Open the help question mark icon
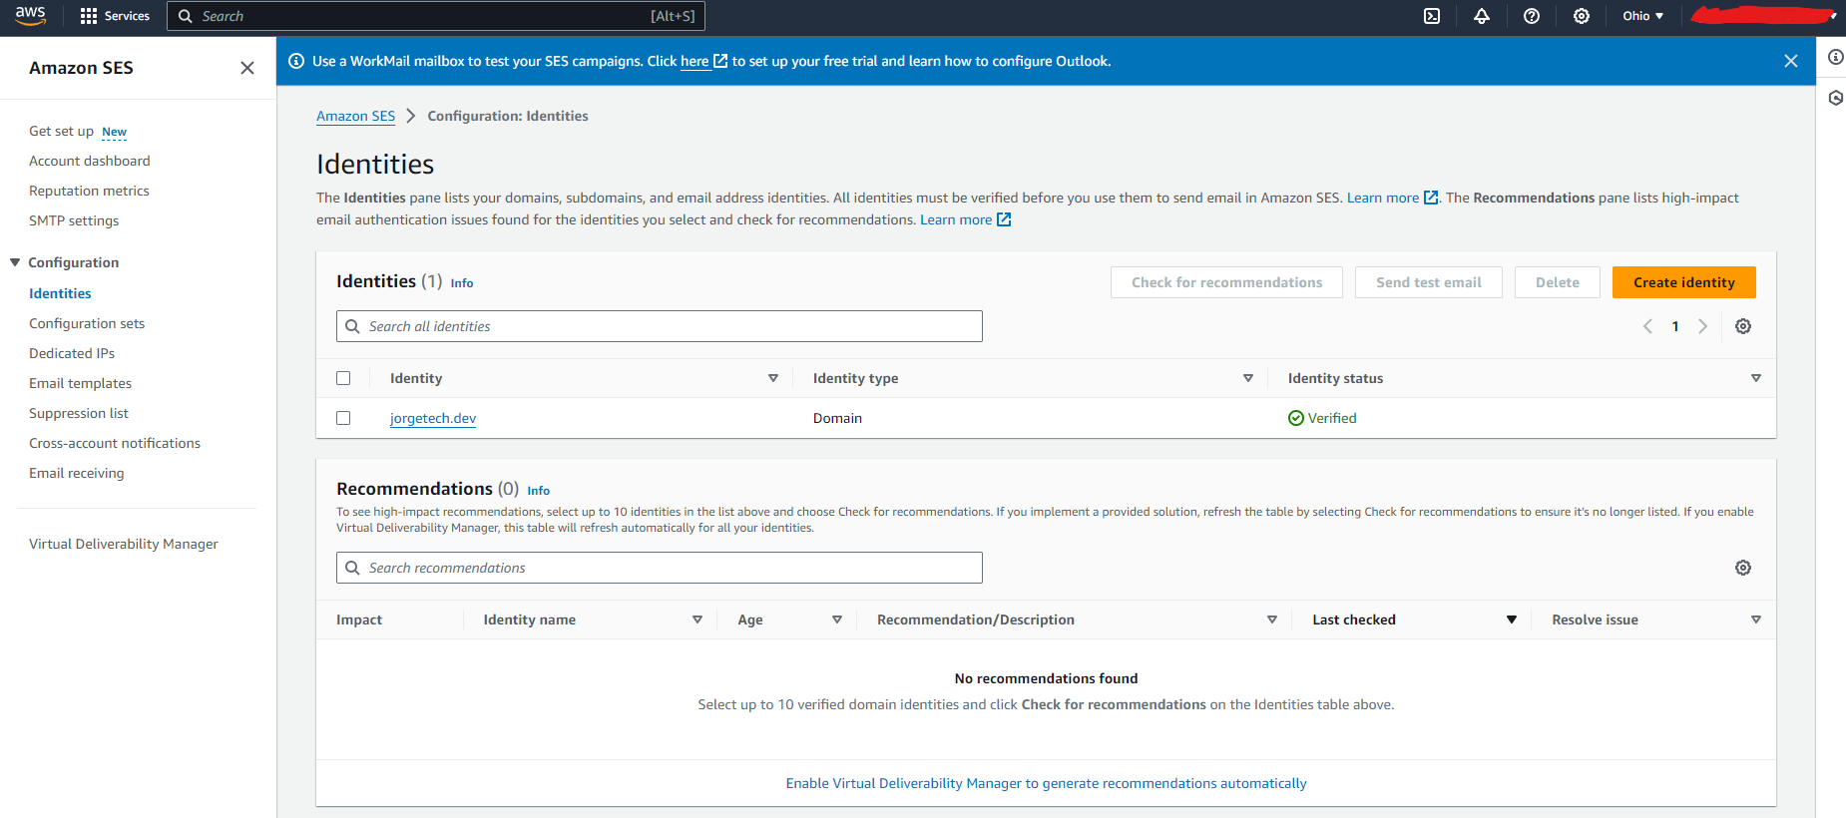This screenshot has height=818, width=1846. [1532, 16]
